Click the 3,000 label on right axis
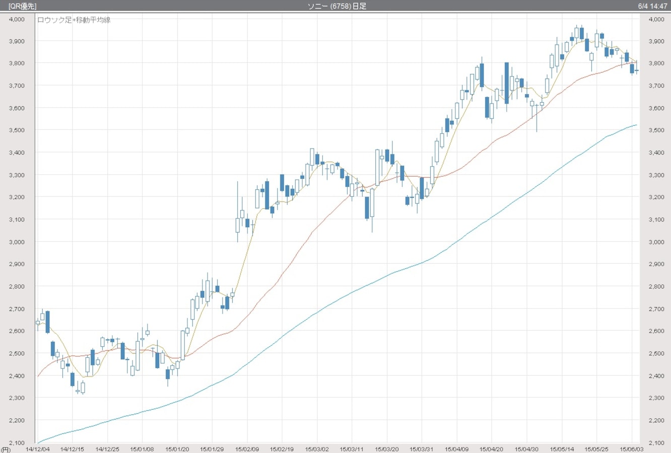 (x=656, y=242)
